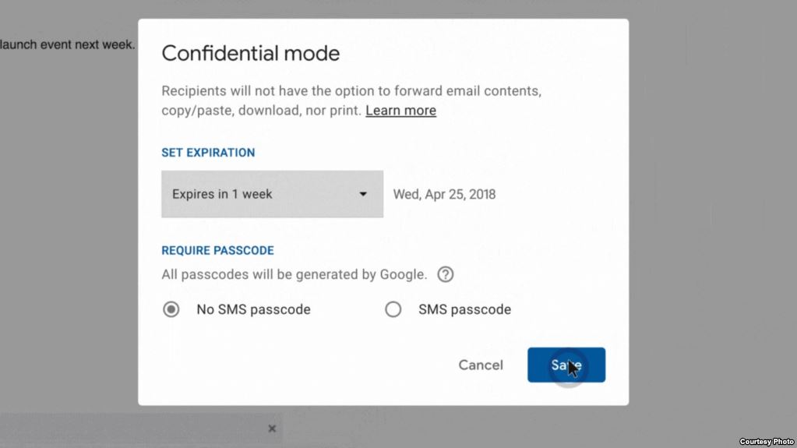Click the 'SMS passcode' option label

tap(464, 309)
